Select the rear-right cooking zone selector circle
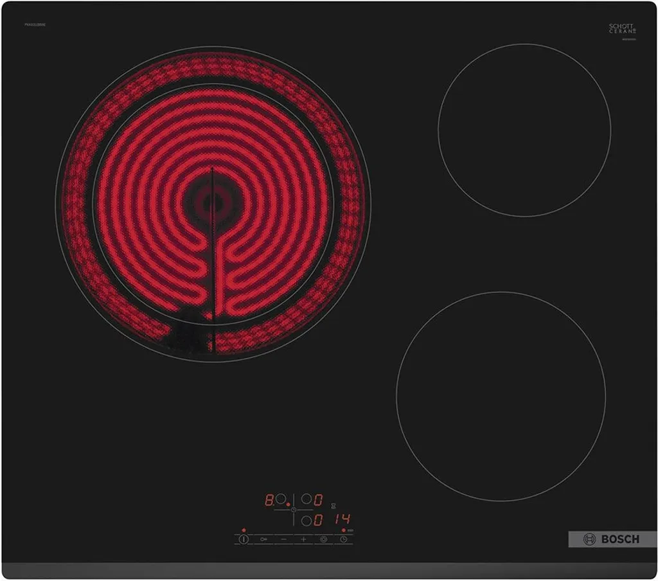Image resolution: width=658 pixels, height=581 pixels. [307, 499]
